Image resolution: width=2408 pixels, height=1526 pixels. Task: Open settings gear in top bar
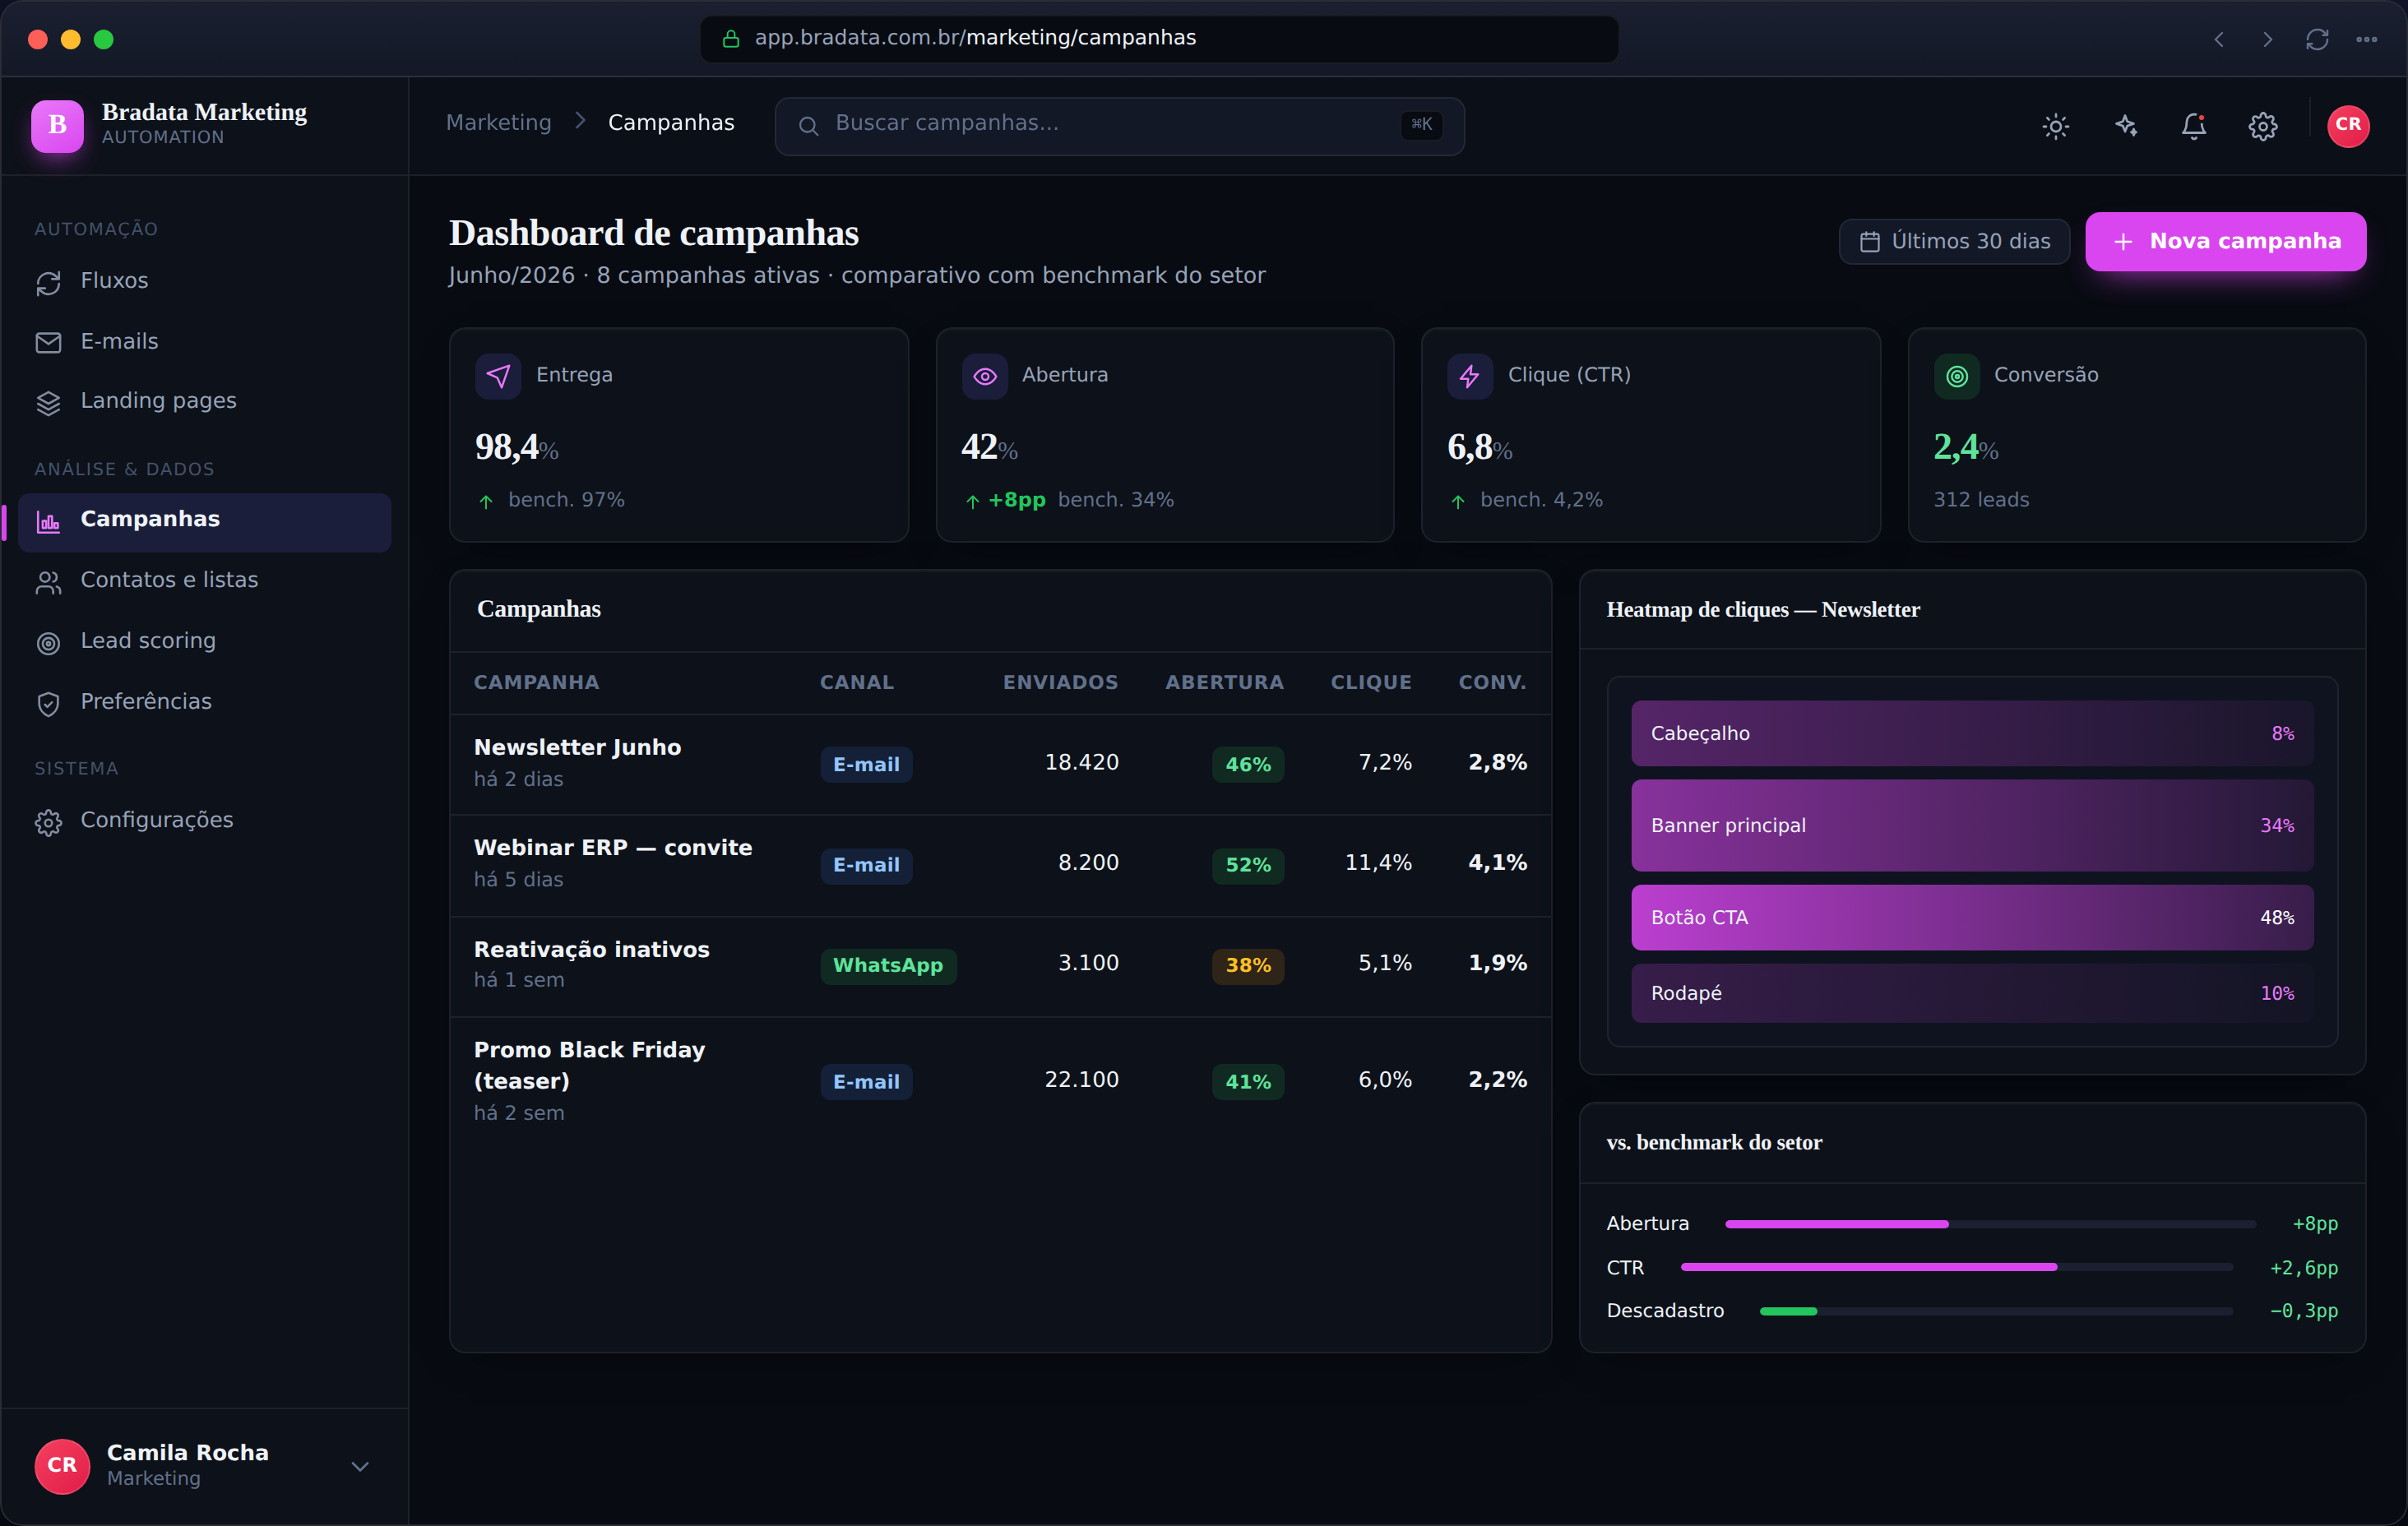point(2262,126)
